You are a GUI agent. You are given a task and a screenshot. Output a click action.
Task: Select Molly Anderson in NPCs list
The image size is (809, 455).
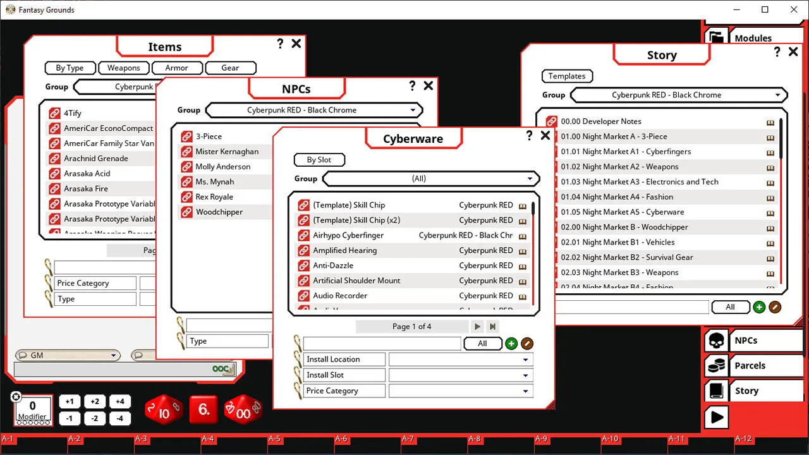click(x=223, y=167)
